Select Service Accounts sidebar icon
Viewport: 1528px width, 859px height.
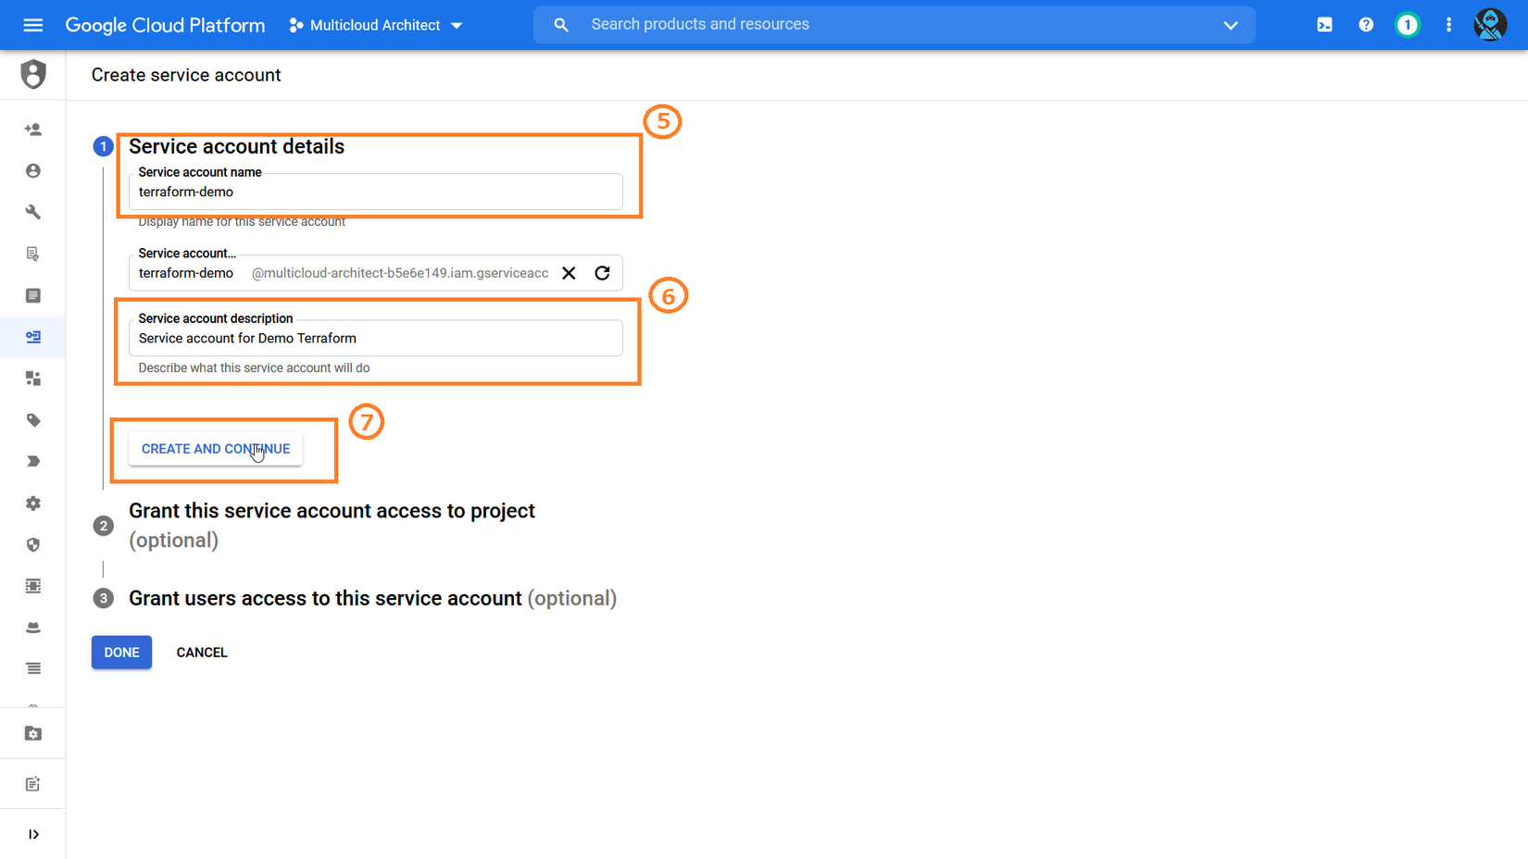33,337
